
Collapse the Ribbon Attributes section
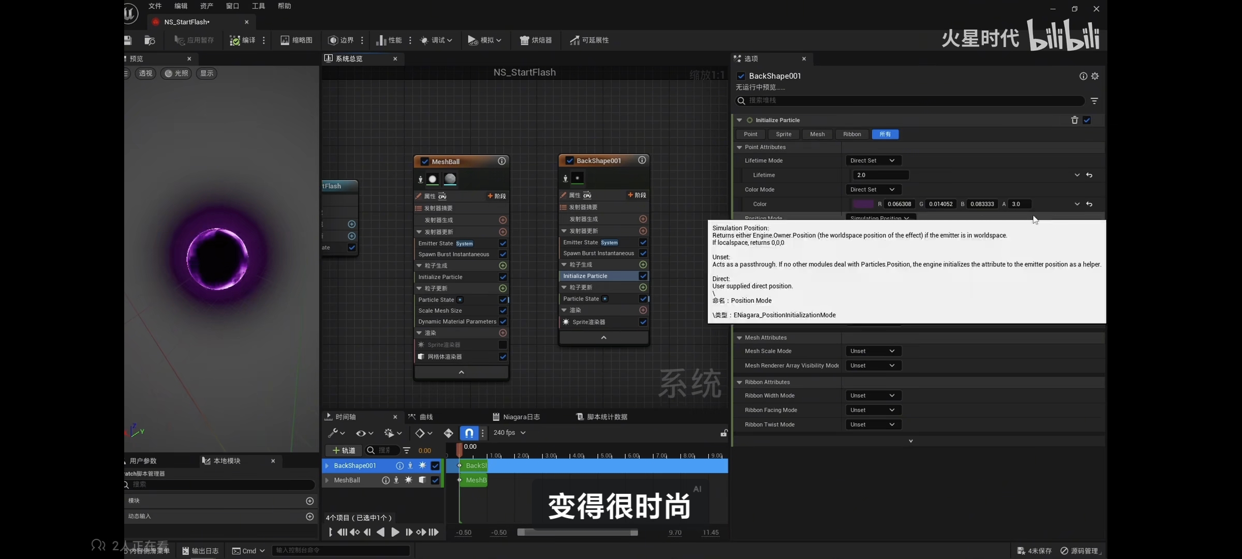(740, 382)
